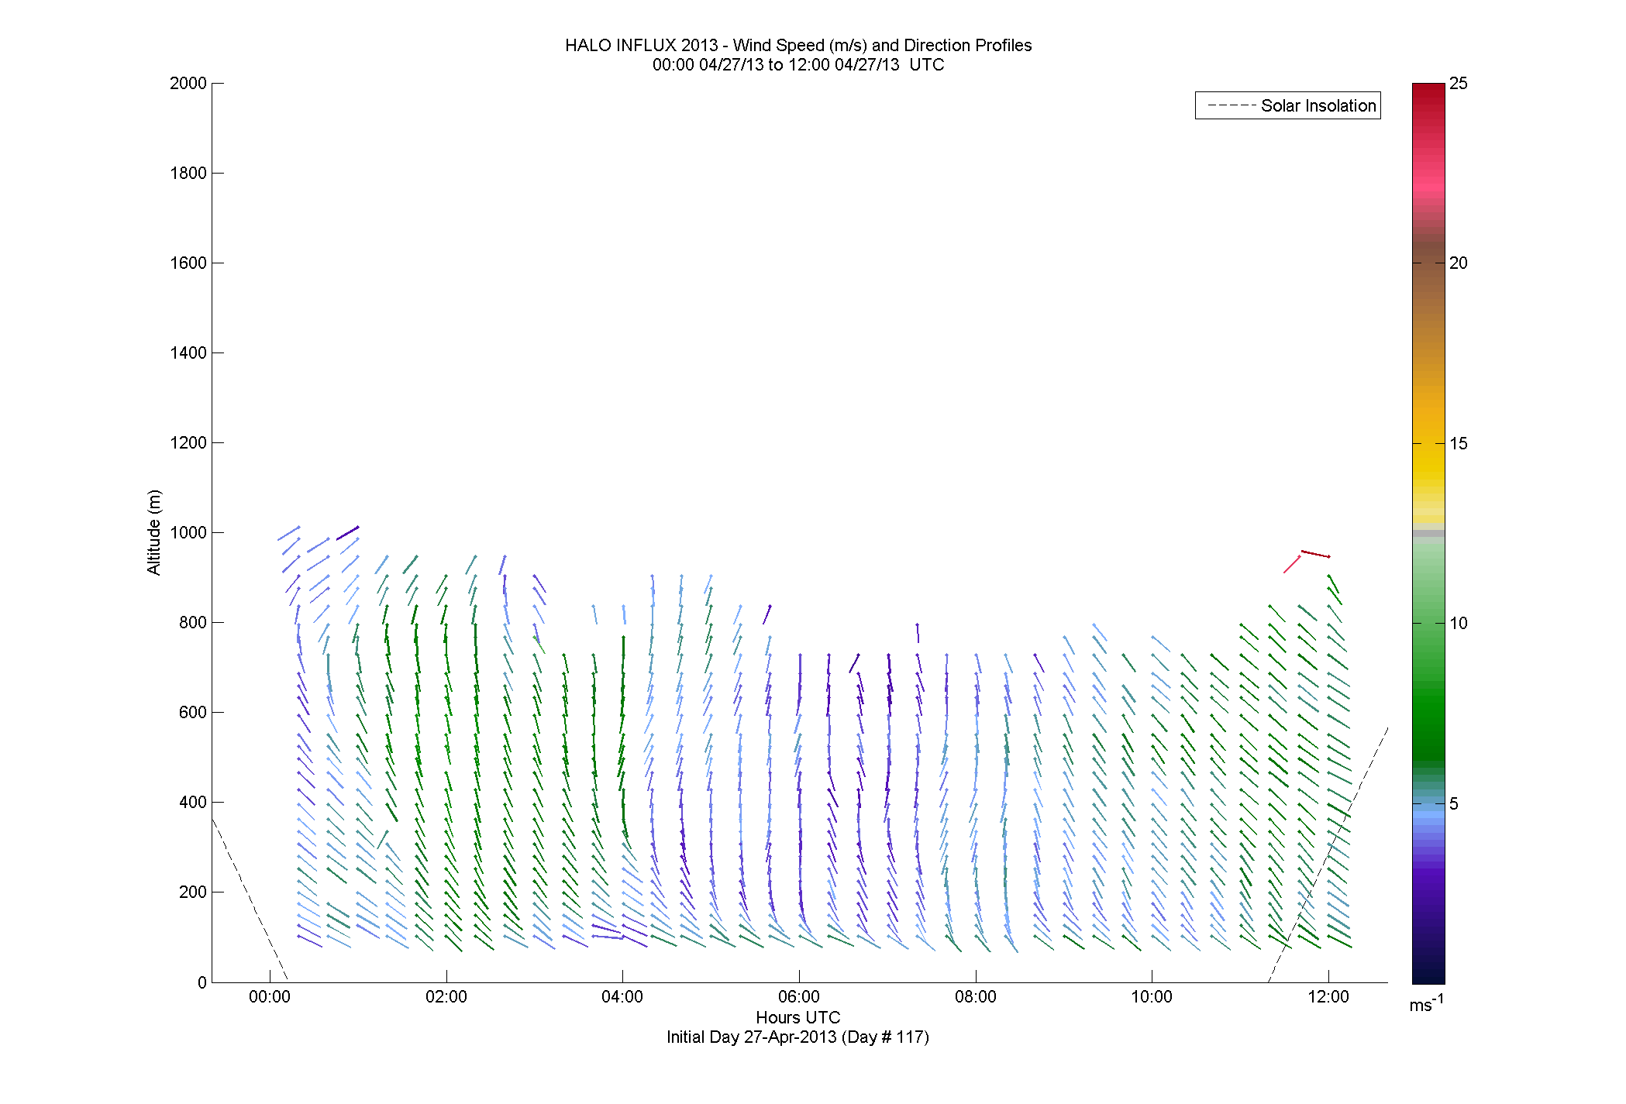Click the 'ms-1' colorbar units label
The height and width of the screenshot is (1104, 1626).
tap(1426, 1004)
